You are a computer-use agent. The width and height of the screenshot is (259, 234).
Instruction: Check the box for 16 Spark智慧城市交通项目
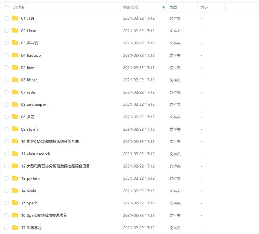tap(6, 215)
